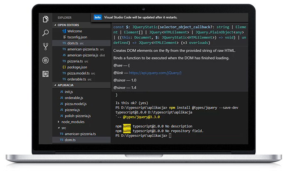Screen dimensions: 289x171
Task: Open the Search view in activity bar
Action: click(45, 33)
